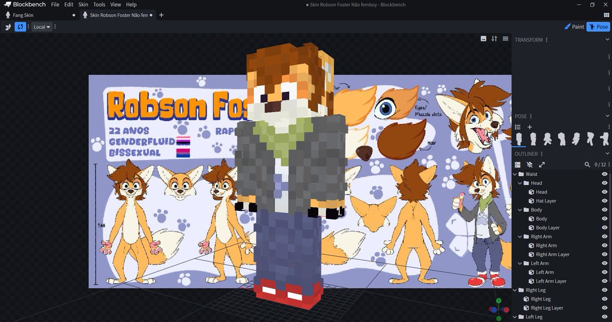Image resolution: width=612 pixels, height=322 pixels.
Task: Collapse the Outliner panel
Action: pyautogui.click(x=607, y=154)
